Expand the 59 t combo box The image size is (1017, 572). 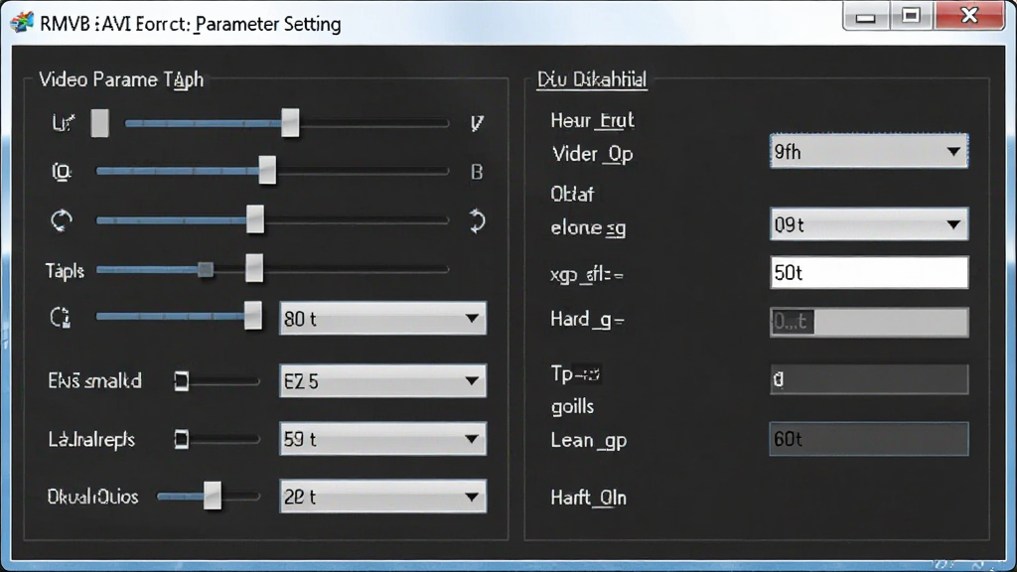tap(382, 439)
